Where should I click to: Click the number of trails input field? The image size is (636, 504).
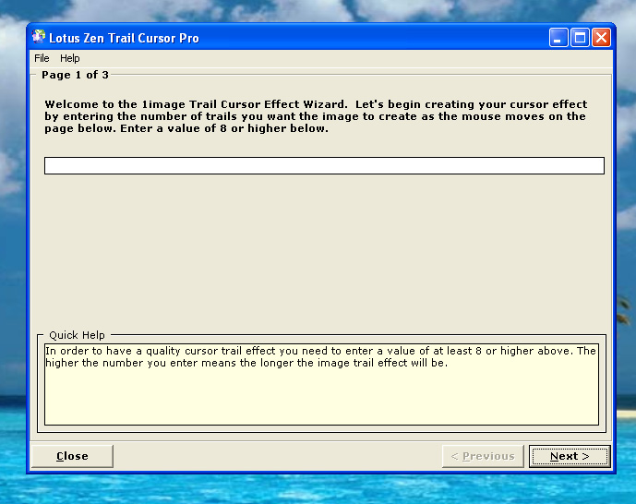click(x=324, y=165)
